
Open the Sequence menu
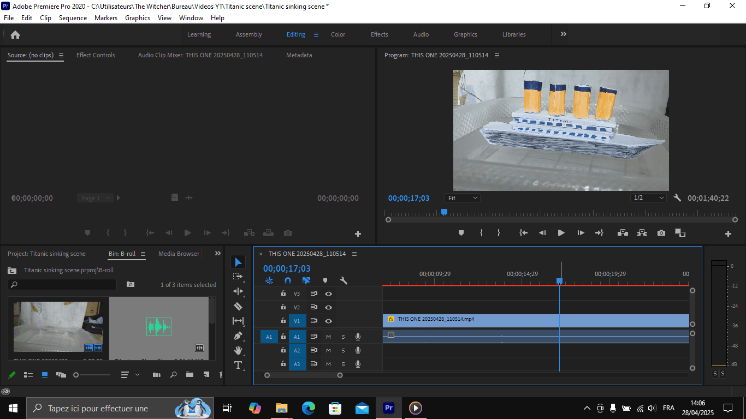[x=73, y=18]
